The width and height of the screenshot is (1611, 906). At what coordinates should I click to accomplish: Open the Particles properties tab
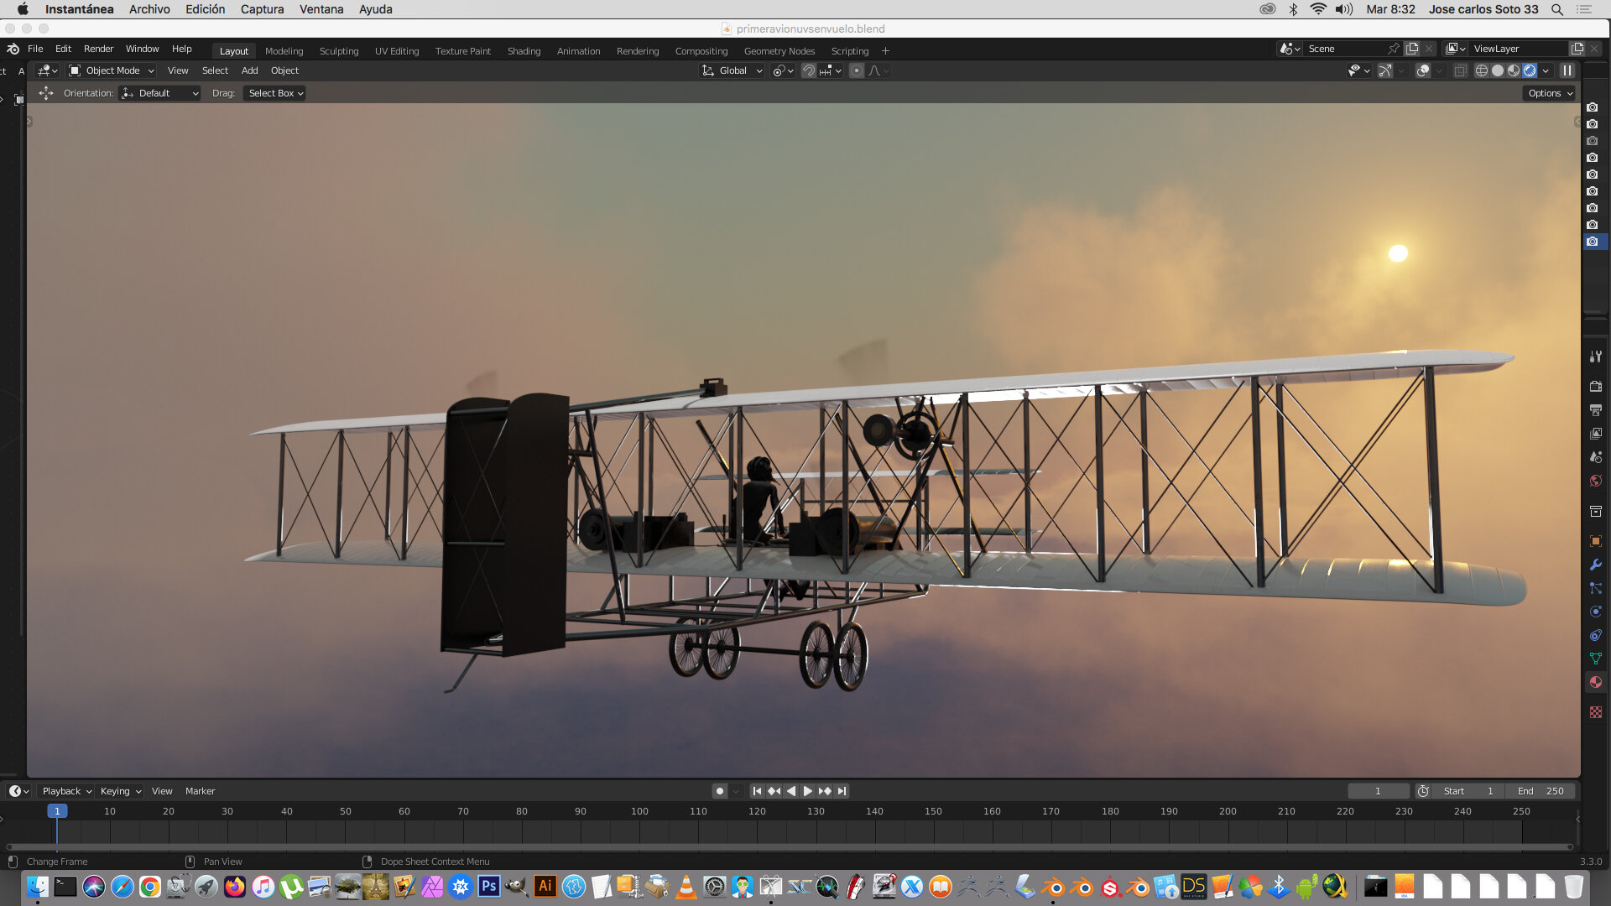coord(1595,588)
